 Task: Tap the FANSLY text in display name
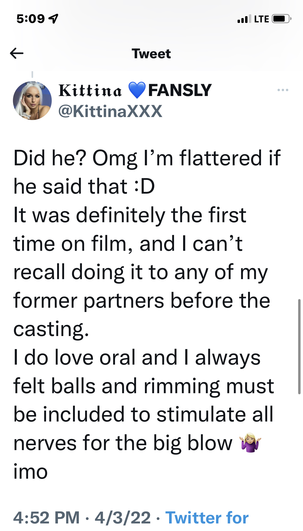(x=180, y=90)
